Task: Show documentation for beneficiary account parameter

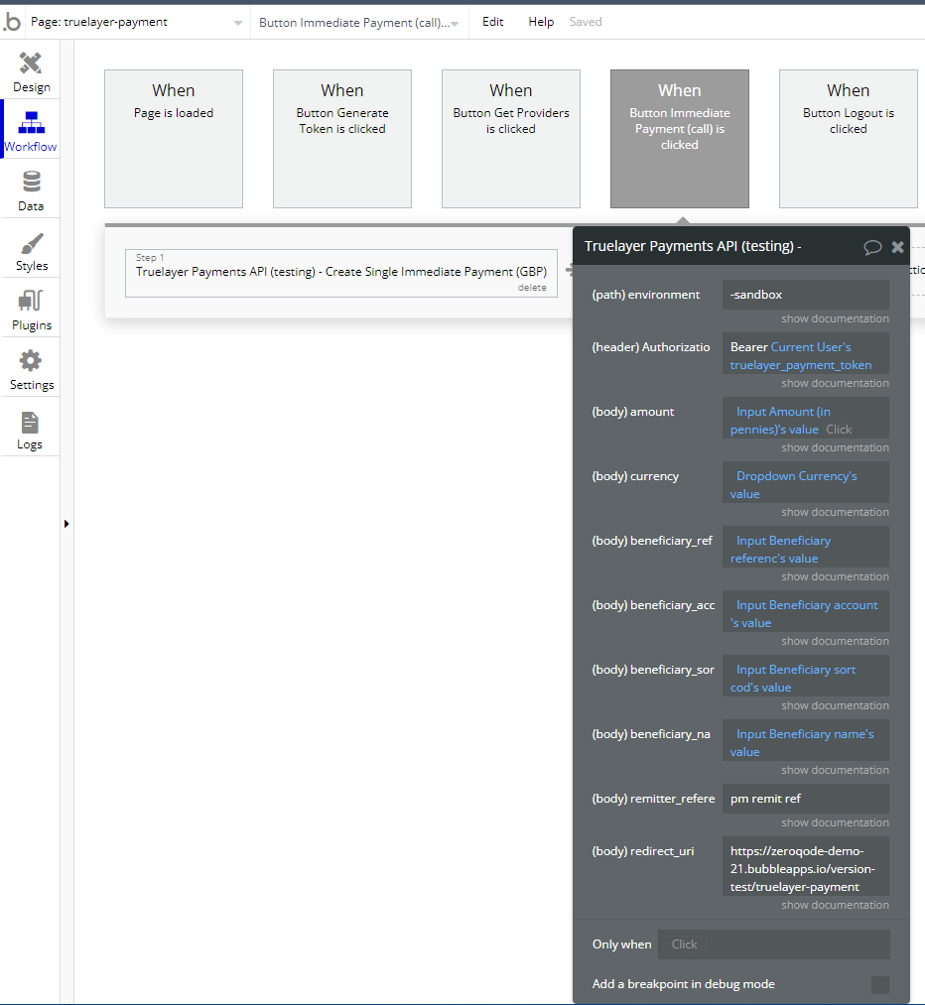Action: pyautogui.click(x=835, y=641)
